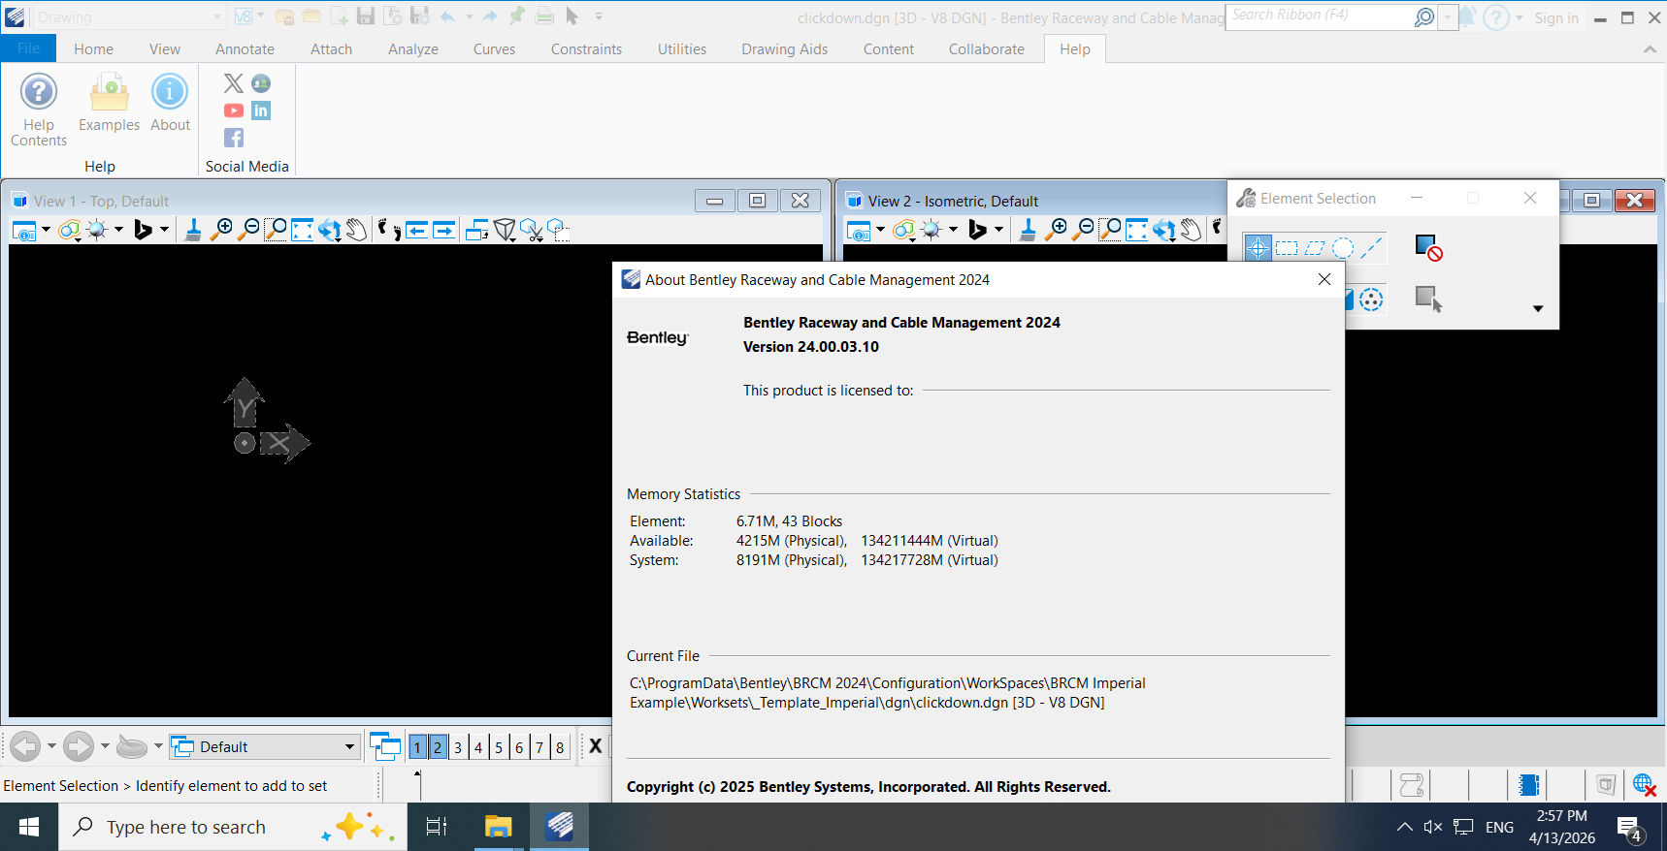The image size is (1667, 851).
Task: Click Zoom Out in View 1 toolbar
Action: coord(249,230)
